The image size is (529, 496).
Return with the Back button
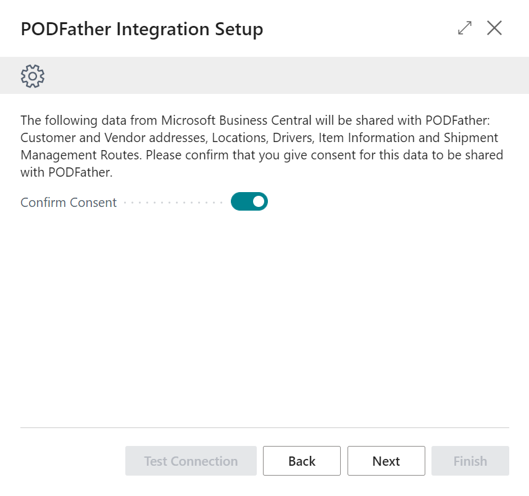(302, 461)
